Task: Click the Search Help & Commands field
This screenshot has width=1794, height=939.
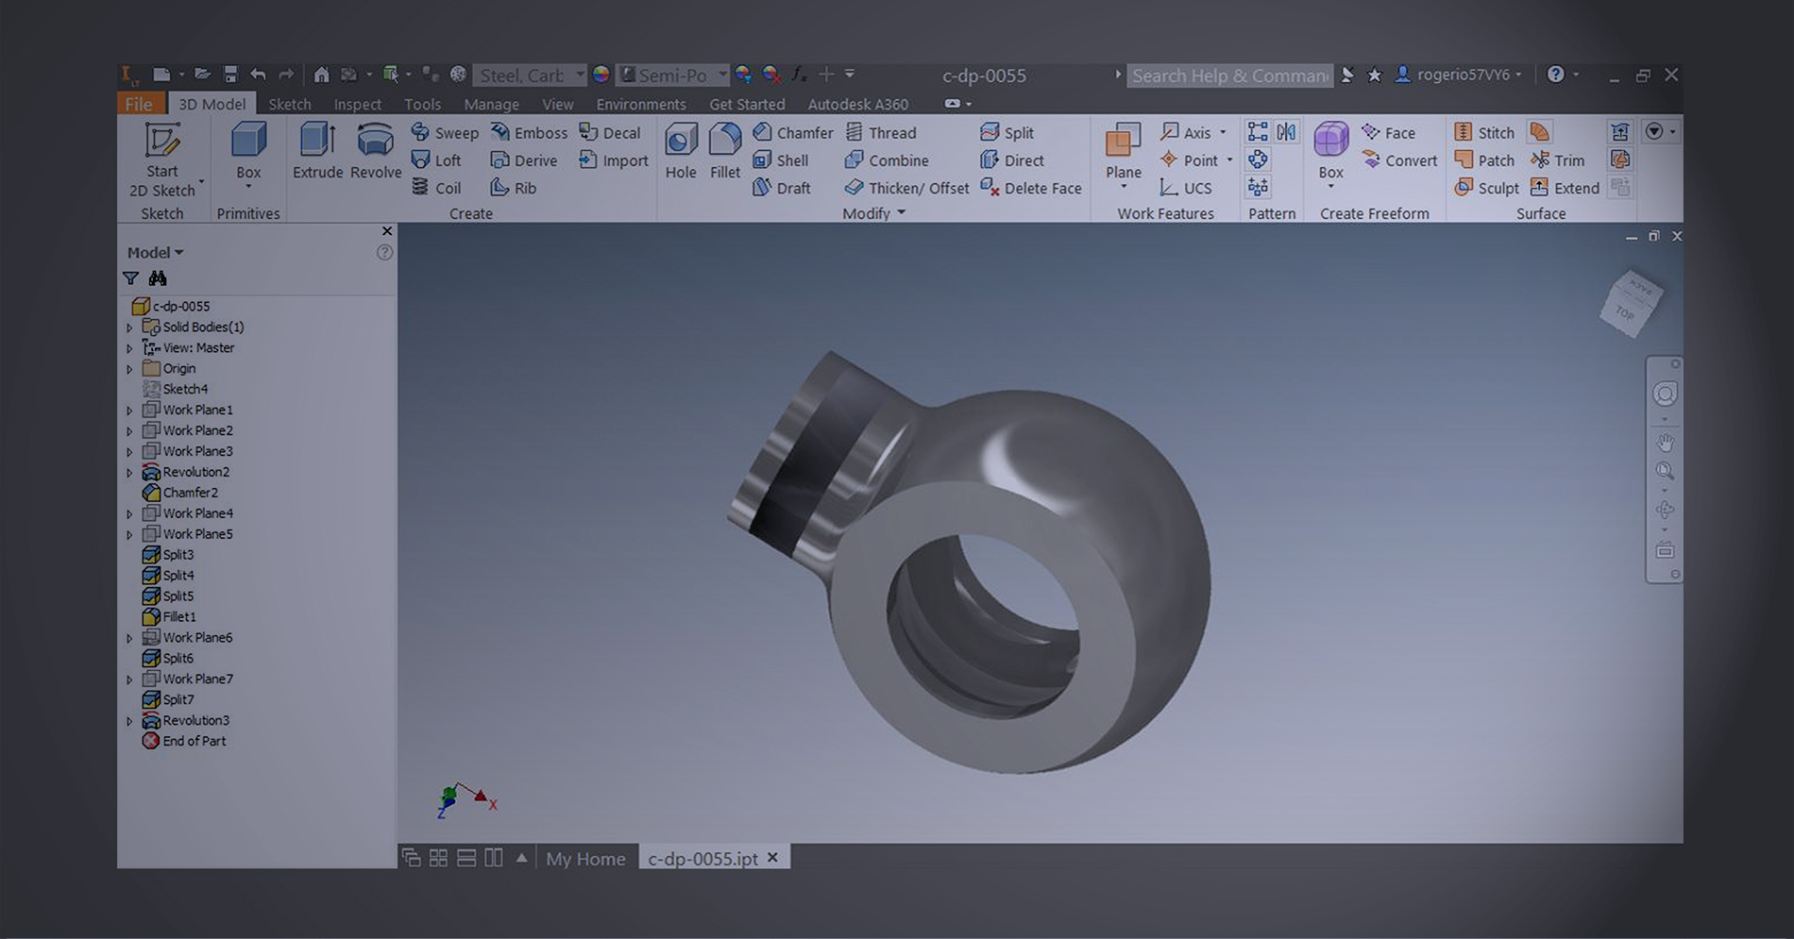Action: click(1229, 75)
